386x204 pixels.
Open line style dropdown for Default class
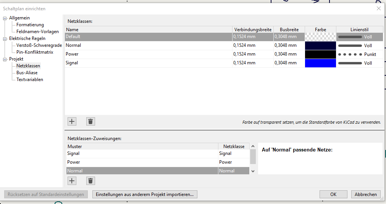tap(360, 37)
